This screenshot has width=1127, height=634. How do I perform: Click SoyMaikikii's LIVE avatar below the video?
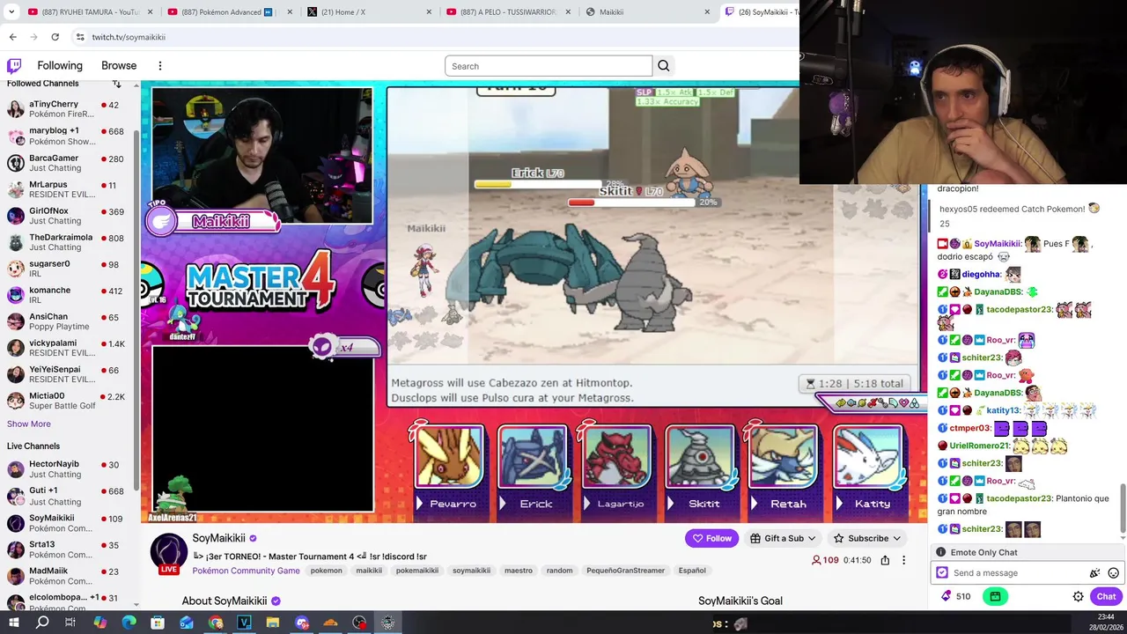[169, 553]
